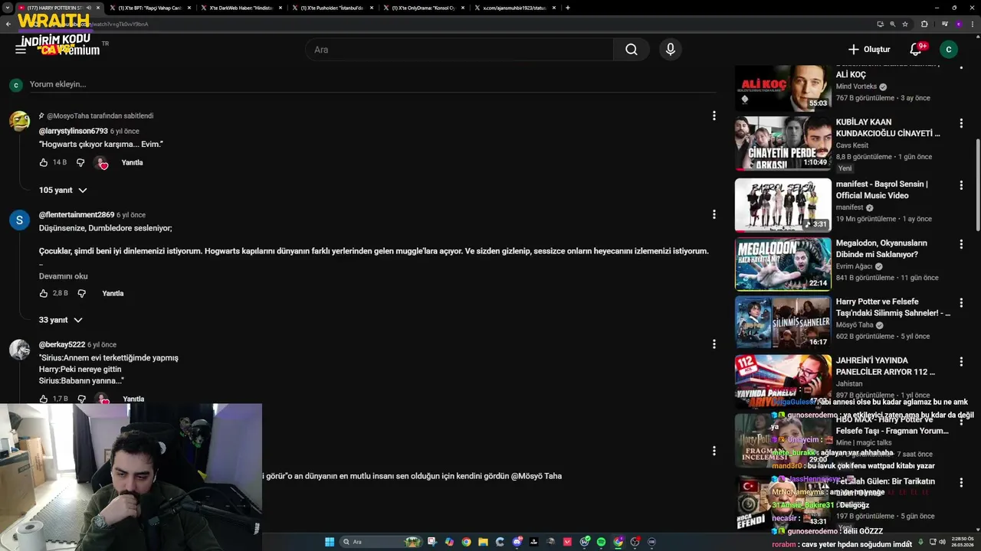Viewport: 981px width, 551px height.
Task: Open @berkay5222 channel link
Action: [62, 345]
